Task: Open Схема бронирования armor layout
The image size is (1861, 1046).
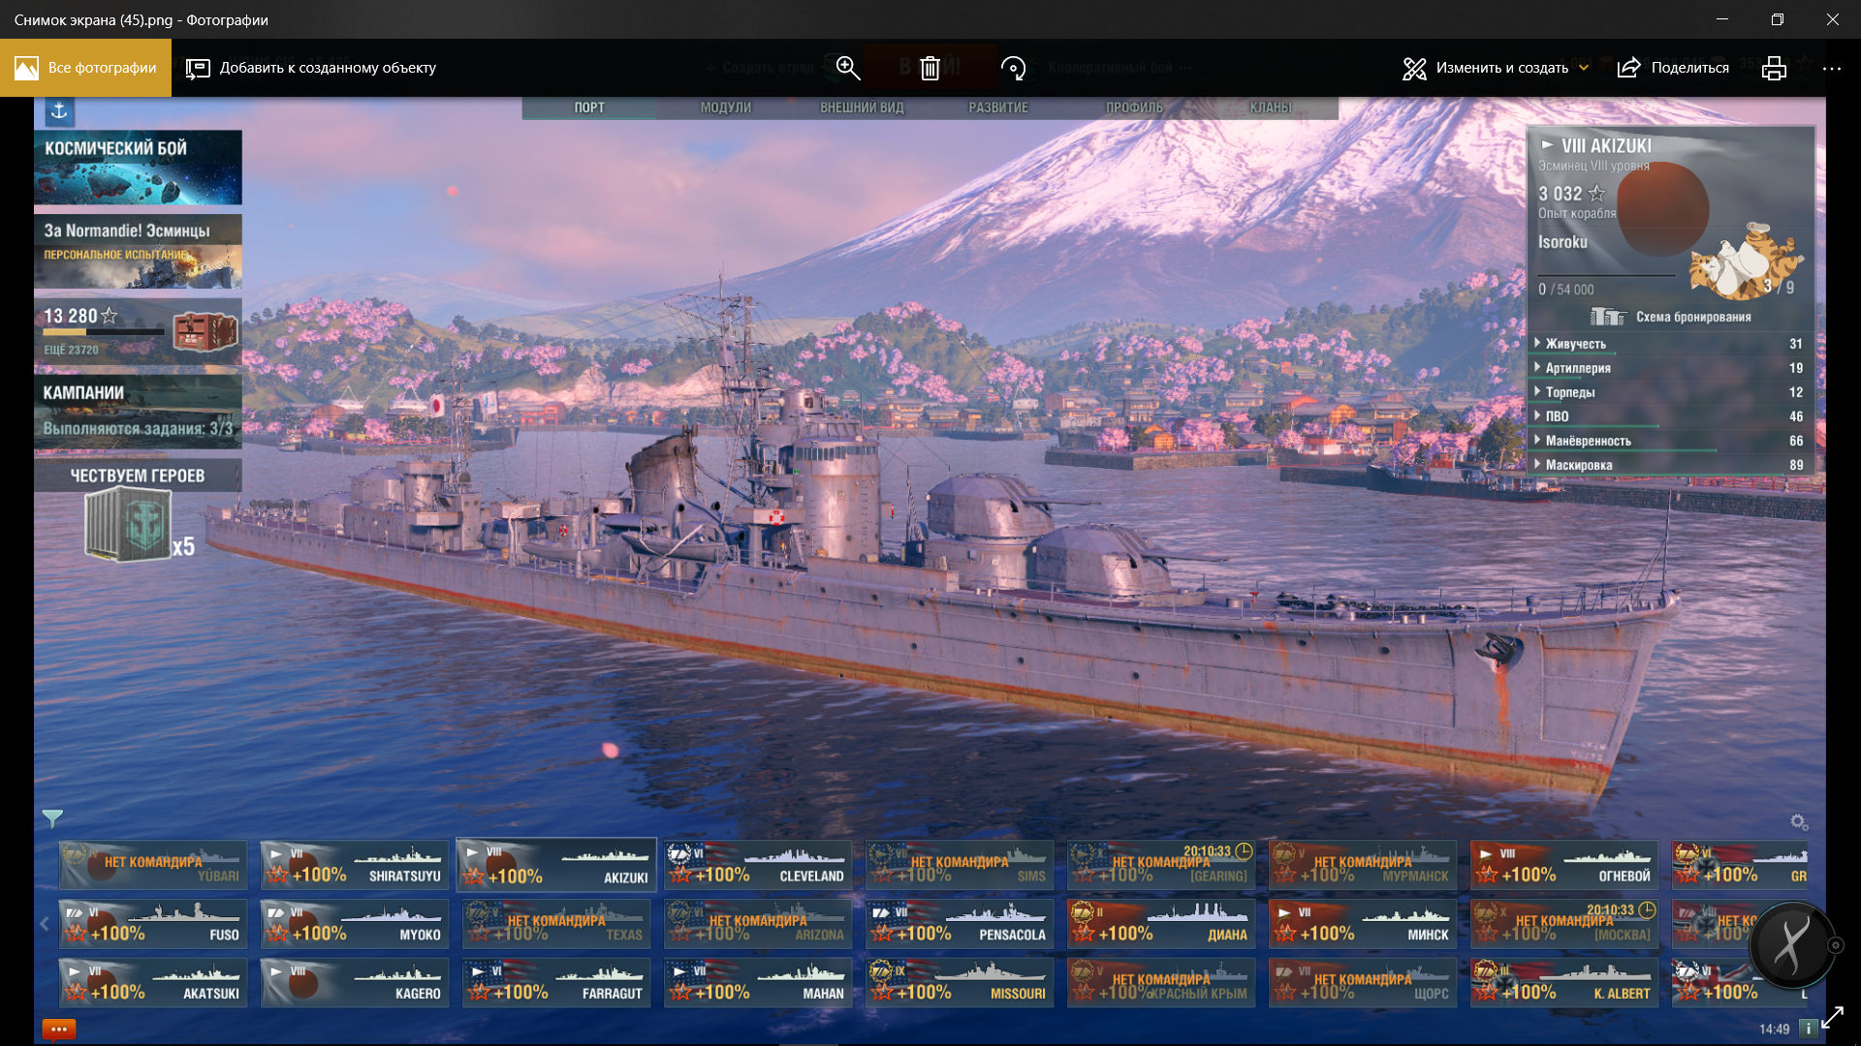Action: pyautogui.click(x=1671, y=317)
